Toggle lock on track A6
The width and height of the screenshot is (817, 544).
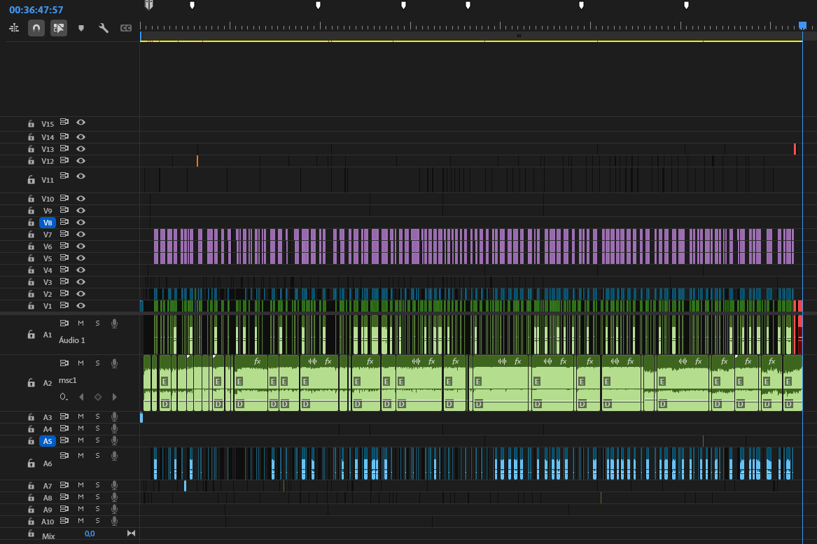[x=31, y=463]
